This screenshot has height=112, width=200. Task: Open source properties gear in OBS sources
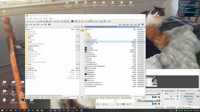(123, 104)
